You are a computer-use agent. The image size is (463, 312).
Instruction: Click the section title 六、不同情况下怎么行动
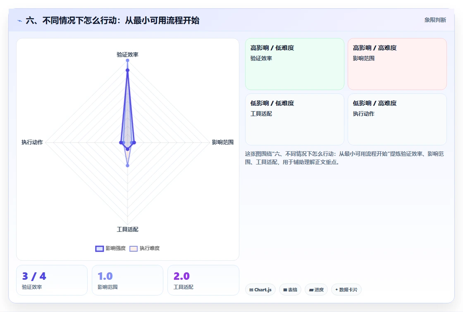112,20
